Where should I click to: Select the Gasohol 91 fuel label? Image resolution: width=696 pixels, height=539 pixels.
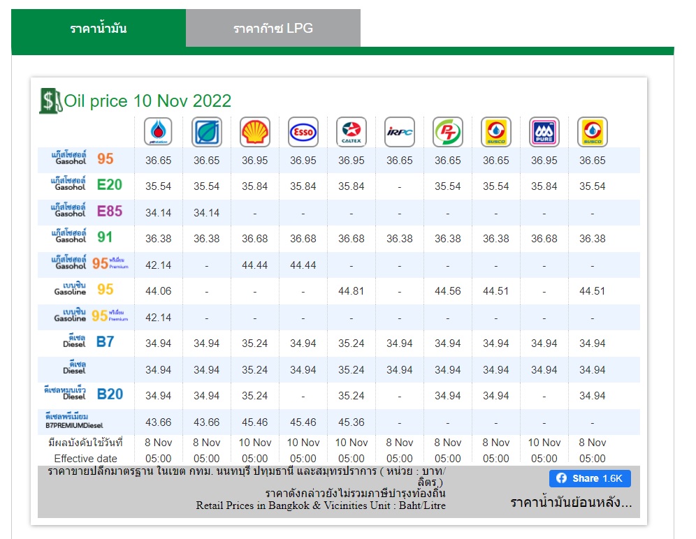tap(82, 237)
